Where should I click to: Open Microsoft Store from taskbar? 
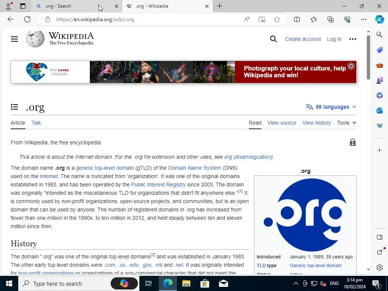205,283
